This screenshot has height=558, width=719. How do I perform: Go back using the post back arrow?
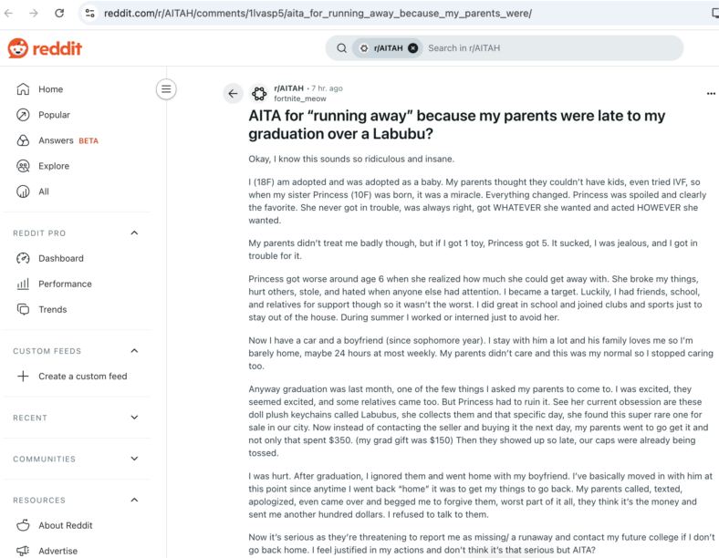point(233,94)
